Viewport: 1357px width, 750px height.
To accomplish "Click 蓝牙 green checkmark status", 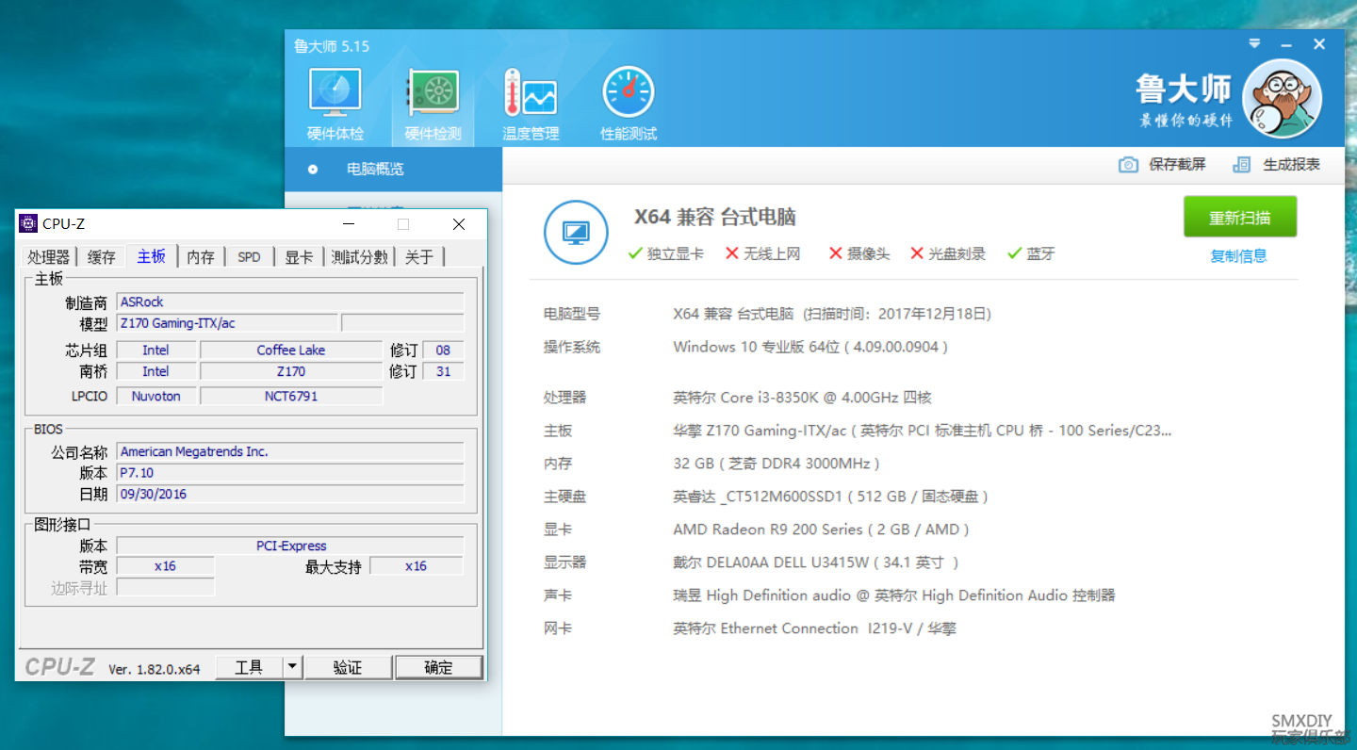I will click(x=1031, y=253).
